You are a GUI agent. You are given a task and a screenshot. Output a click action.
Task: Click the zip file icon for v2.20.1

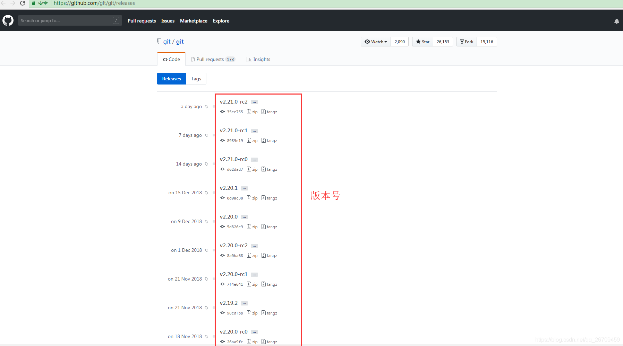[249, 198]
